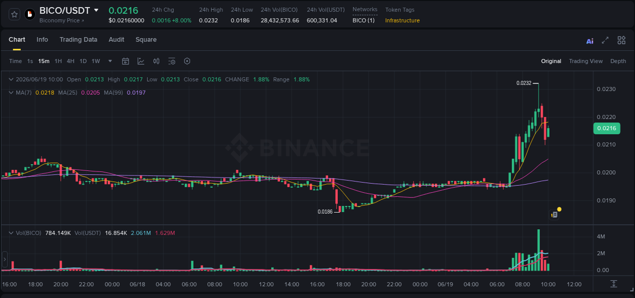Click the 0.0190 price axis label
The width and height of the screenshot is (635, 298).
point(606,200)
